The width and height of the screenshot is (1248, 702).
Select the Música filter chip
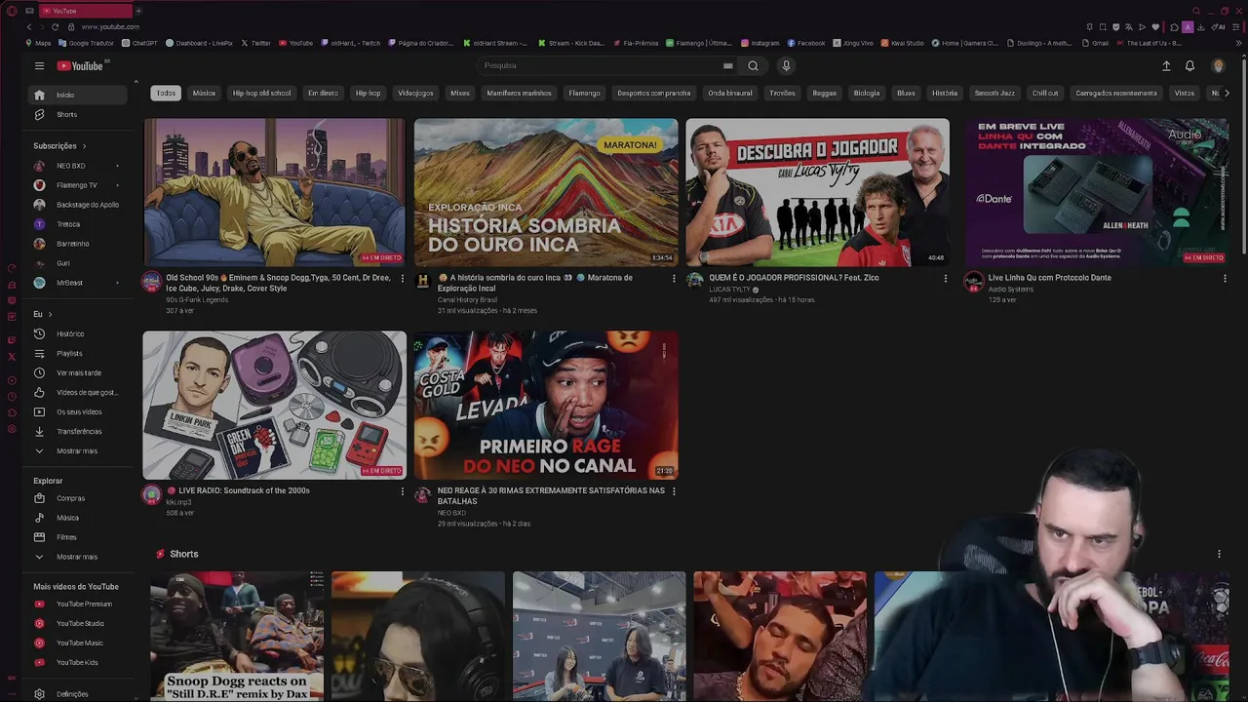(204, 93)
